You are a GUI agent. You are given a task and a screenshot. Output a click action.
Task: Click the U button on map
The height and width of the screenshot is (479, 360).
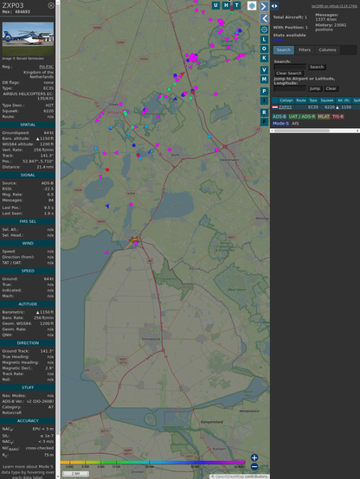(x=216, y=5)
